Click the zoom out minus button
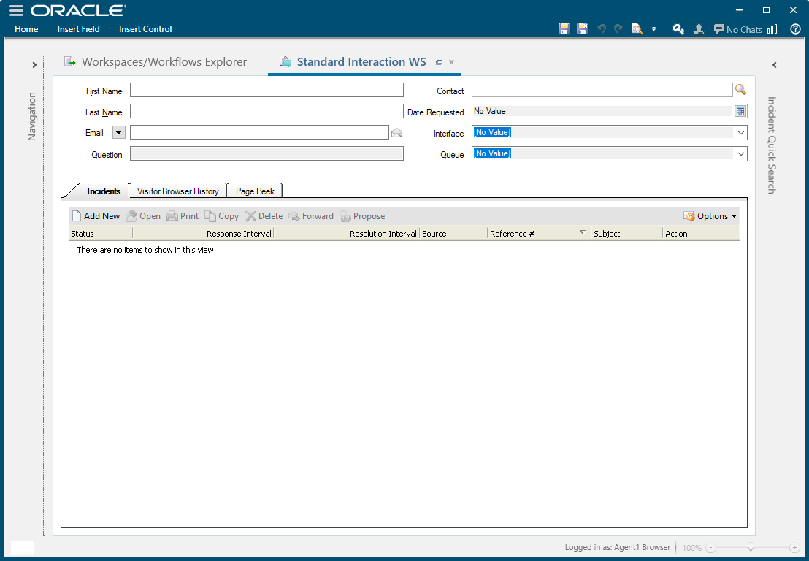The image size is (809, 561). 711,548
